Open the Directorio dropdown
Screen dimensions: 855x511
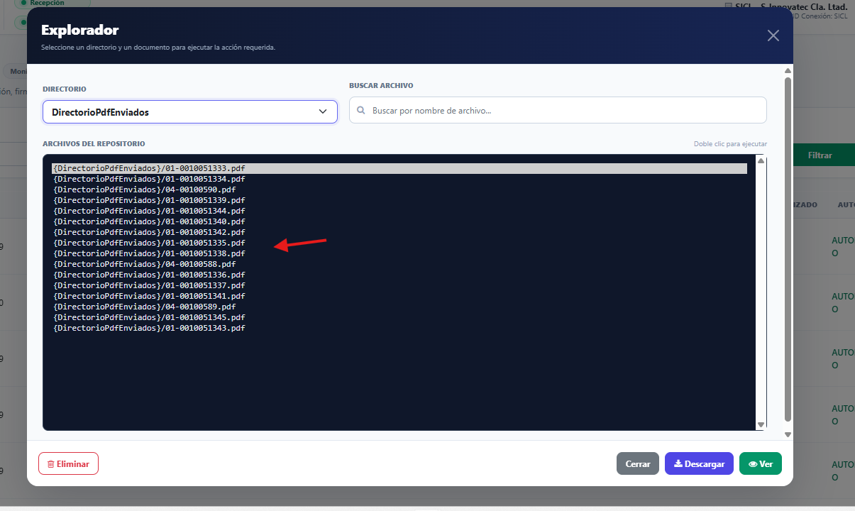[x=190, y=112]
